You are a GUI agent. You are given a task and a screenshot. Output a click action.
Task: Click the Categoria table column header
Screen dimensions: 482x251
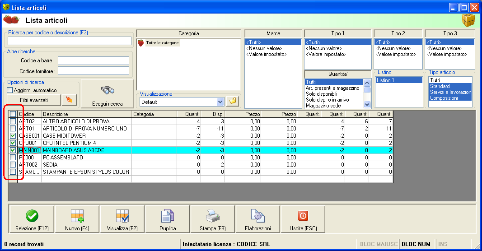click(154, 114)
